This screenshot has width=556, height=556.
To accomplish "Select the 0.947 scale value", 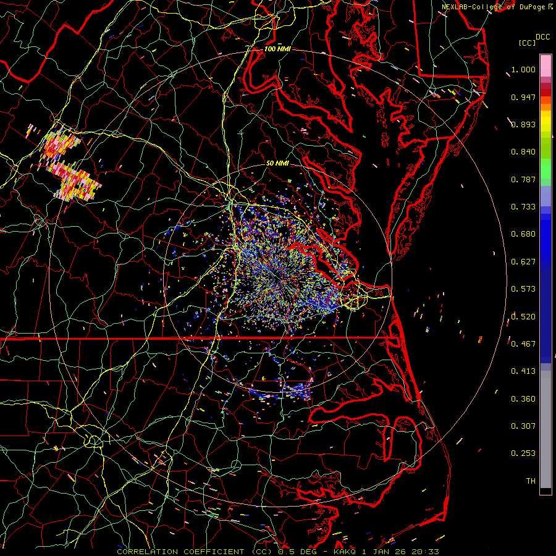I will point(523,97).
